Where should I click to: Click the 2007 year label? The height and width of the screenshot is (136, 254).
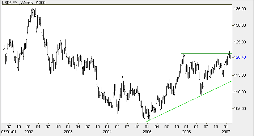pyautogui.click(x=226, y=132)
